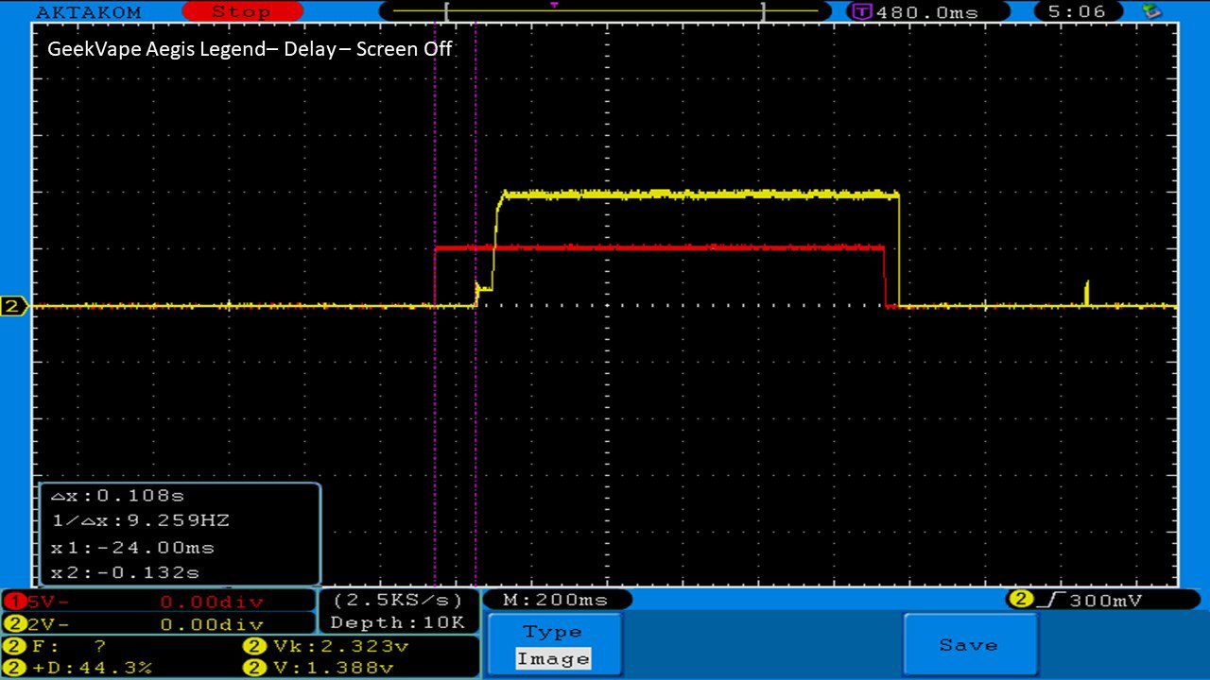
Task: Open the M:200ms timebase setting
Action: 557,600
